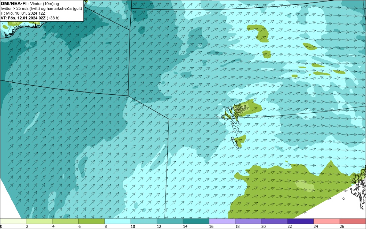The image size is (366, 229).
Task: Click the 6–8 m/s olive green legend swatch
Action: tap(91, 221)
